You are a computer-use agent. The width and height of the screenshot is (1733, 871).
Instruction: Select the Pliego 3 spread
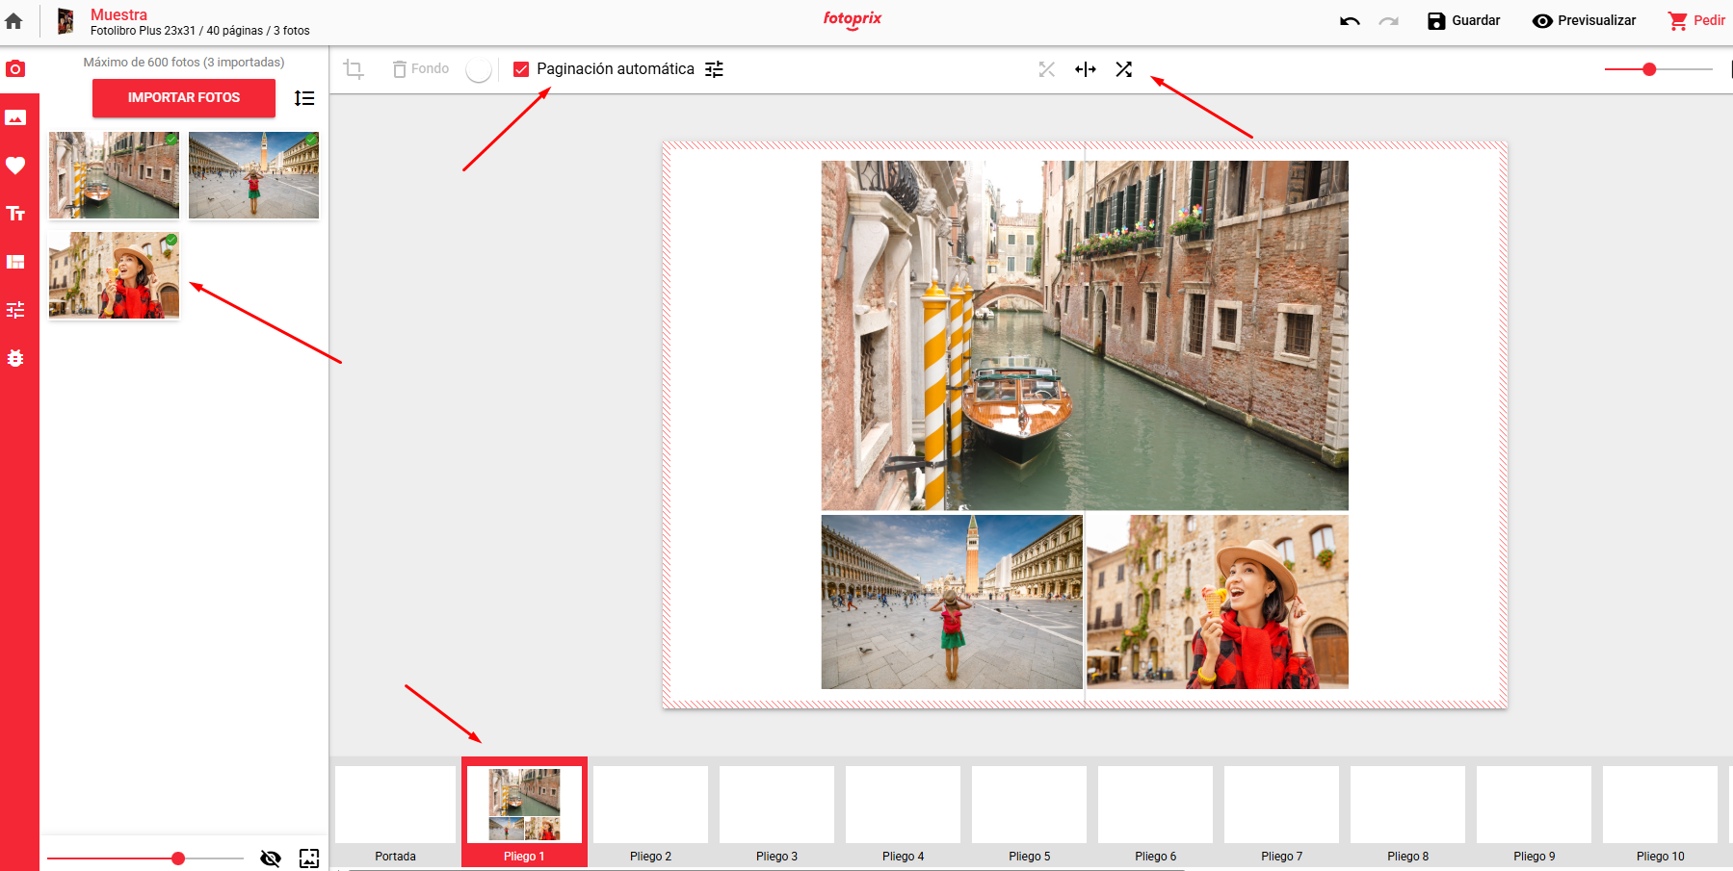777,813
